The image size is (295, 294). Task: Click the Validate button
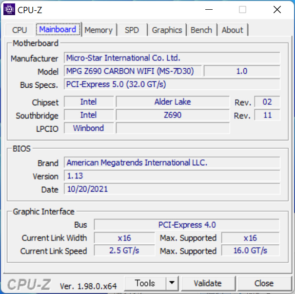208,283
